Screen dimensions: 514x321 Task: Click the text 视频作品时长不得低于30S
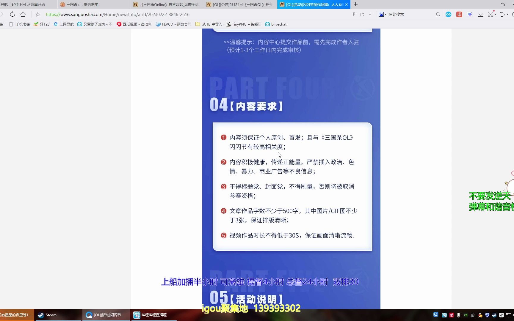(x=264, y=235)
